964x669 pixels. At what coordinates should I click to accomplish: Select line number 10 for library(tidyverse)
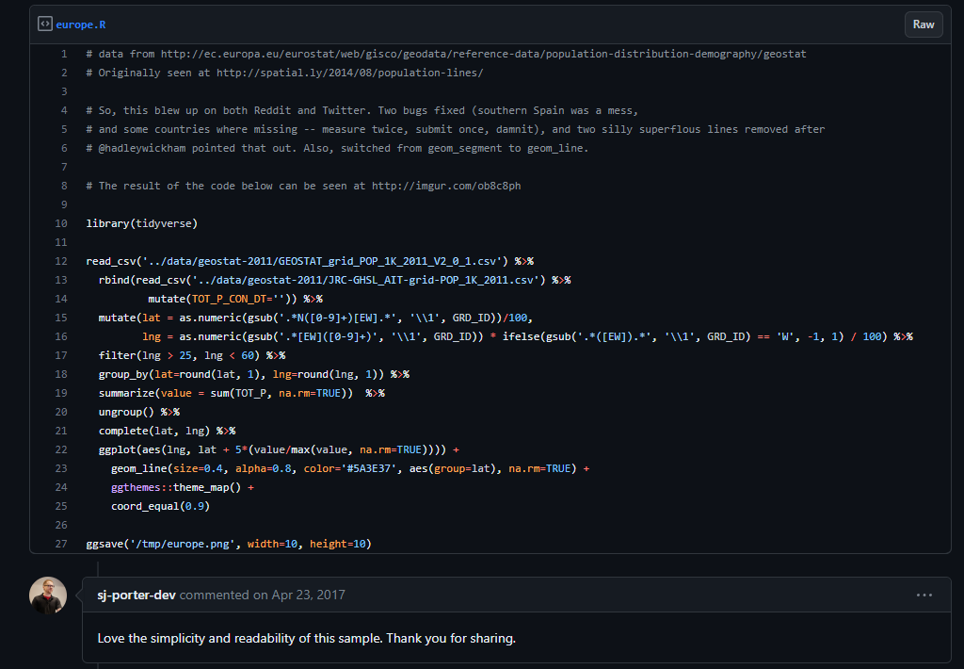click(x=61, y=223)
